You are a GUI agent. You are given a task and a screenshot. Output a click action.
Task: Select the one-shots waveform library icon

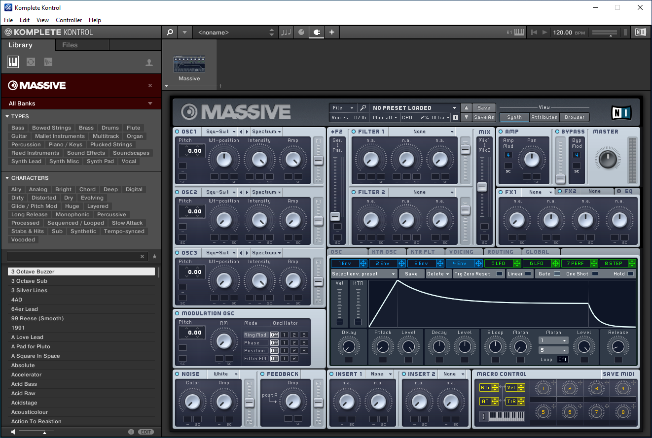(48, 62)
